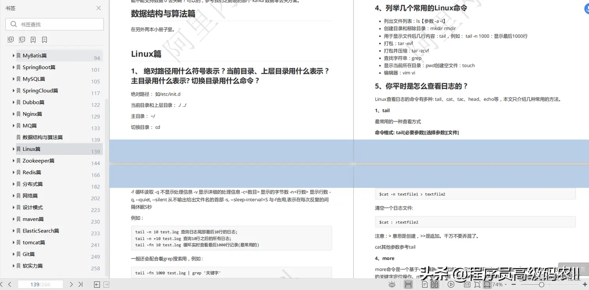
Task: Expand the Zookeeper篇 bookmark
Action: coord(14,161)
